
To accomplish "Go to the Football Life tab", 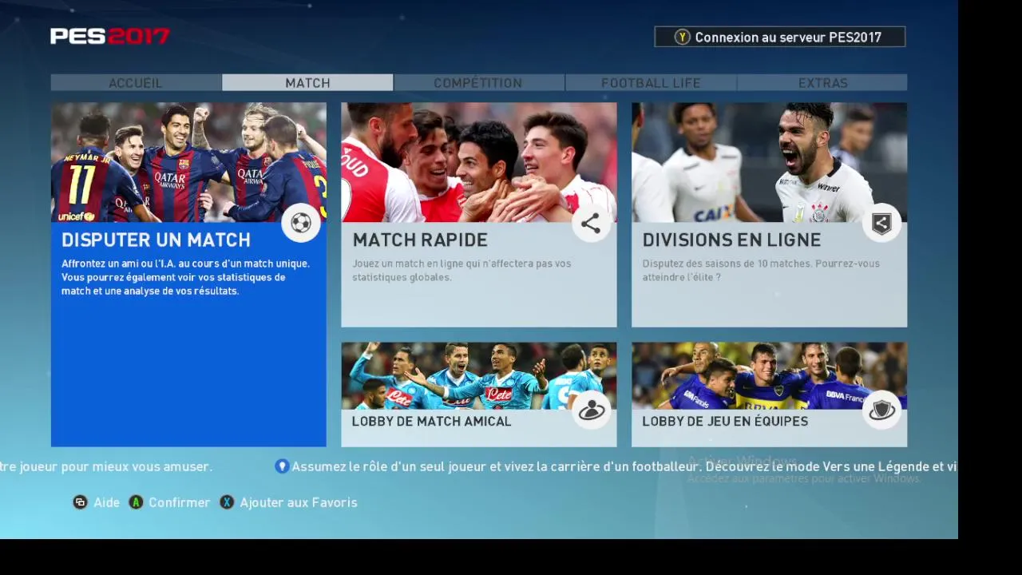I will coord(651,83).
